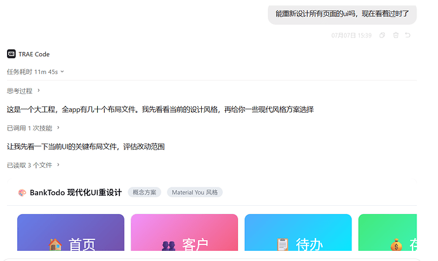
Task: Click the palette icon beside BankTodo title
Action: (x=22, y=193)
